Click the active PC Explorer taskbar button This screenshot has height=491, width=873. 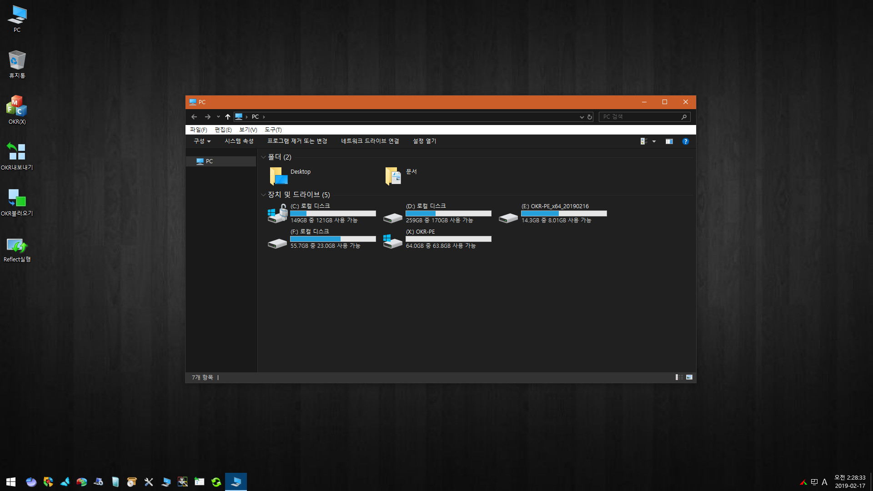tap(236, 482)
